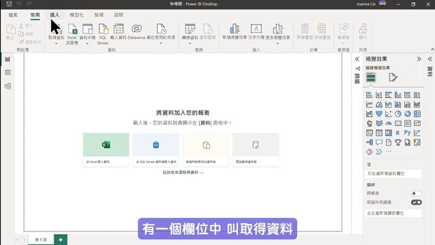Select the R script visual
Image resolution: width=435 pixels, height=245 pixels.
click(x=398, y=133)
